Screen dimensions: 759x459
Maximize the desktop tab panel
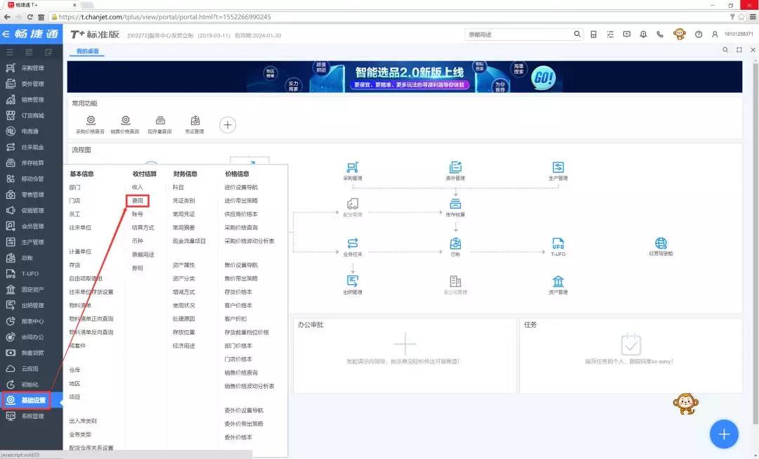739,50
